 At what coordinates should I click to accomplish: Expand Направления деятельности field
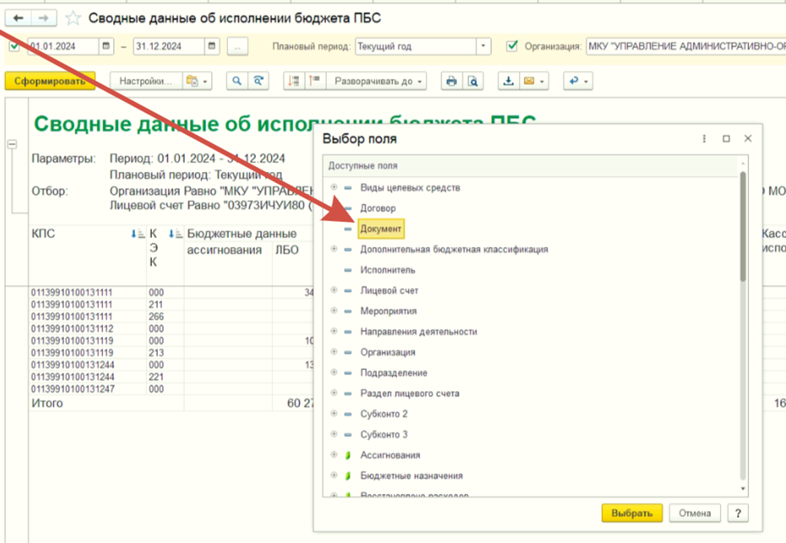click(x=333, y=331)
